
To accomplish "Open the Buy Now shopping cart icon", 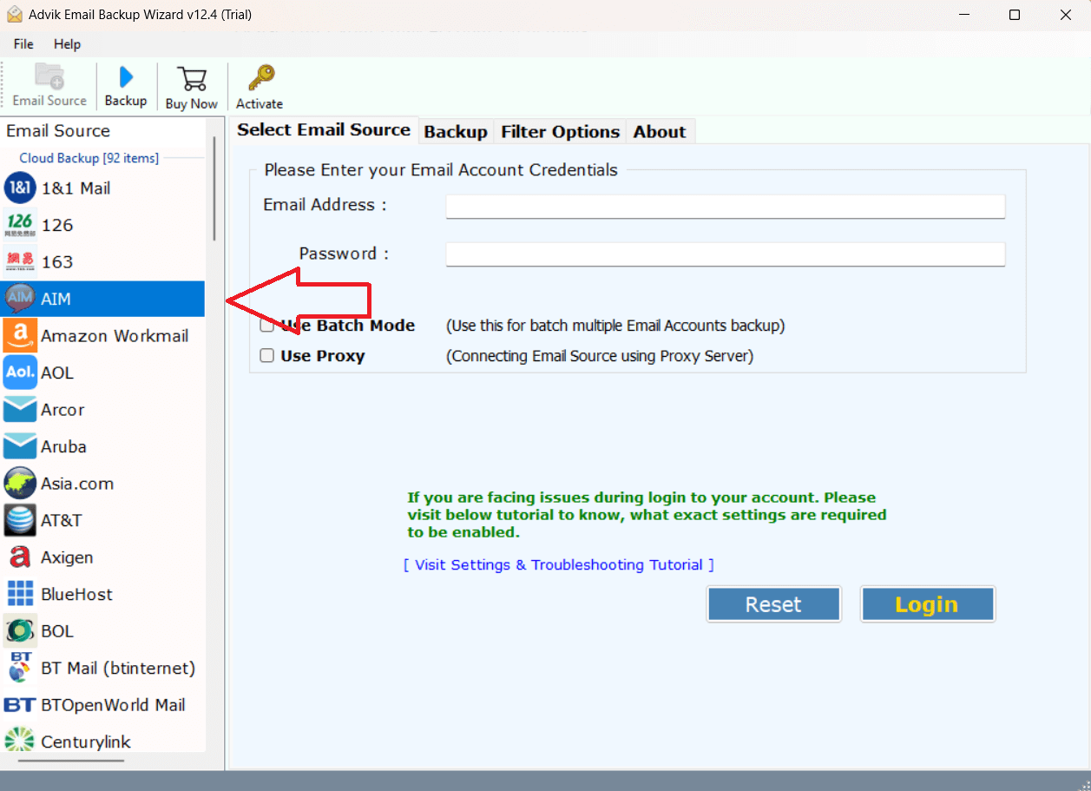I will click(191, 85).
